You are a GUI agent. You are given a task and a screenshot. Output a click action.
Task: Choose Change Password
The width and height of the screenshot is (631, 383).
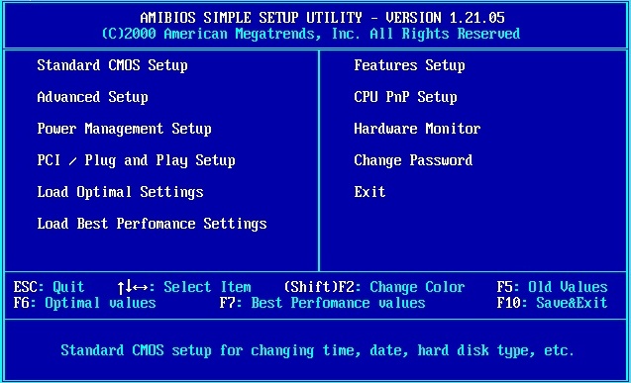click(413, 160)
